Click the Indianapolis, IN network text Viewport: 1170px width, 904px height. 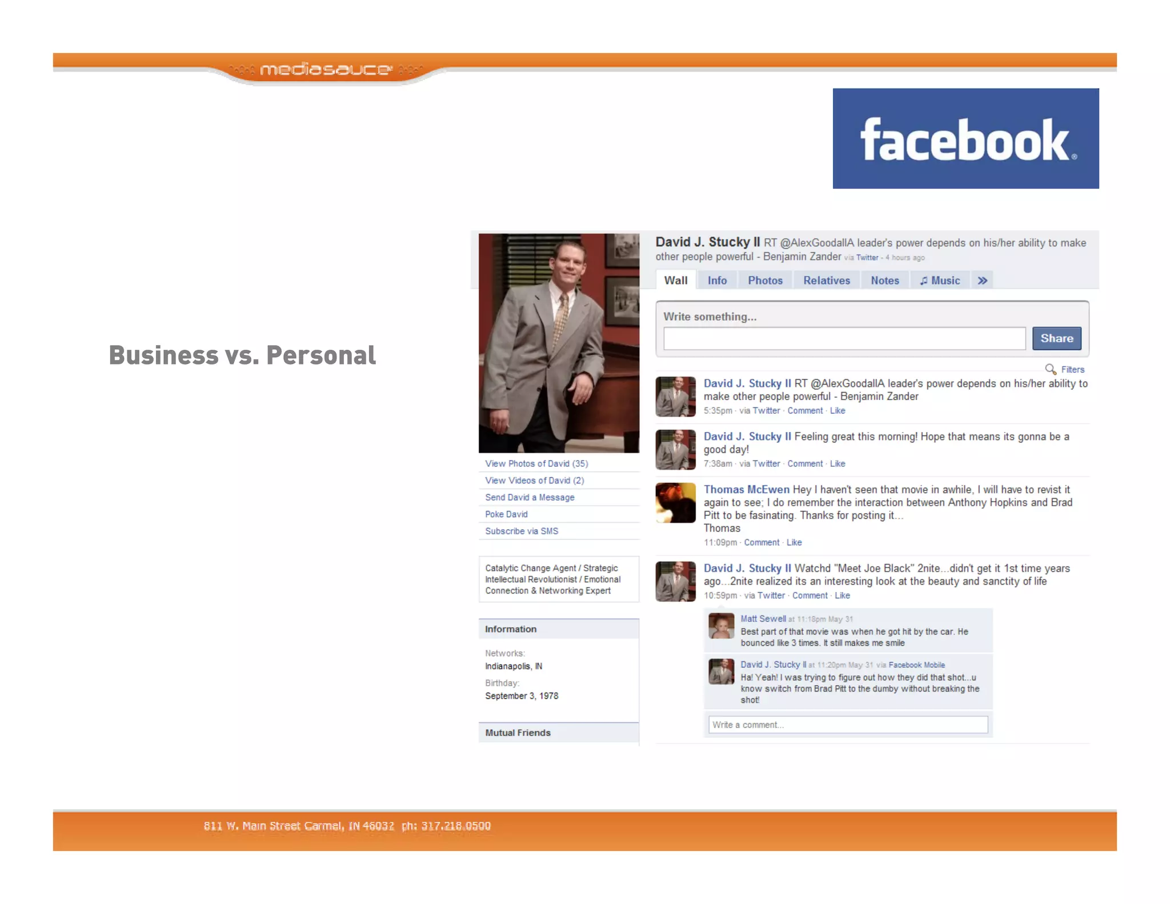pos(514,666)
